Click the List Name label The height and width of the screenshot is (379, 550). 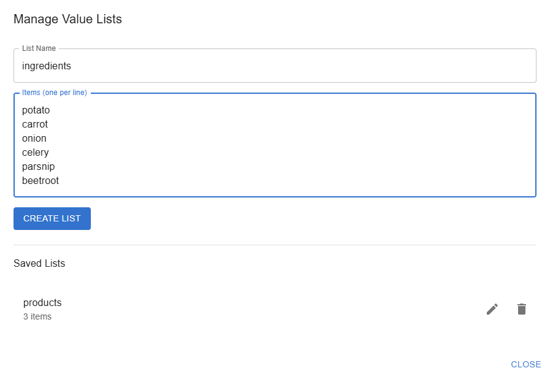click(39, 48)
